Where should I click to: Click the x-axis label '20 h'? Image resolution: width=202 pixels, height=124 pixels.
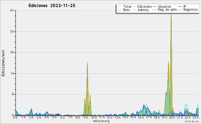point(172,117)
